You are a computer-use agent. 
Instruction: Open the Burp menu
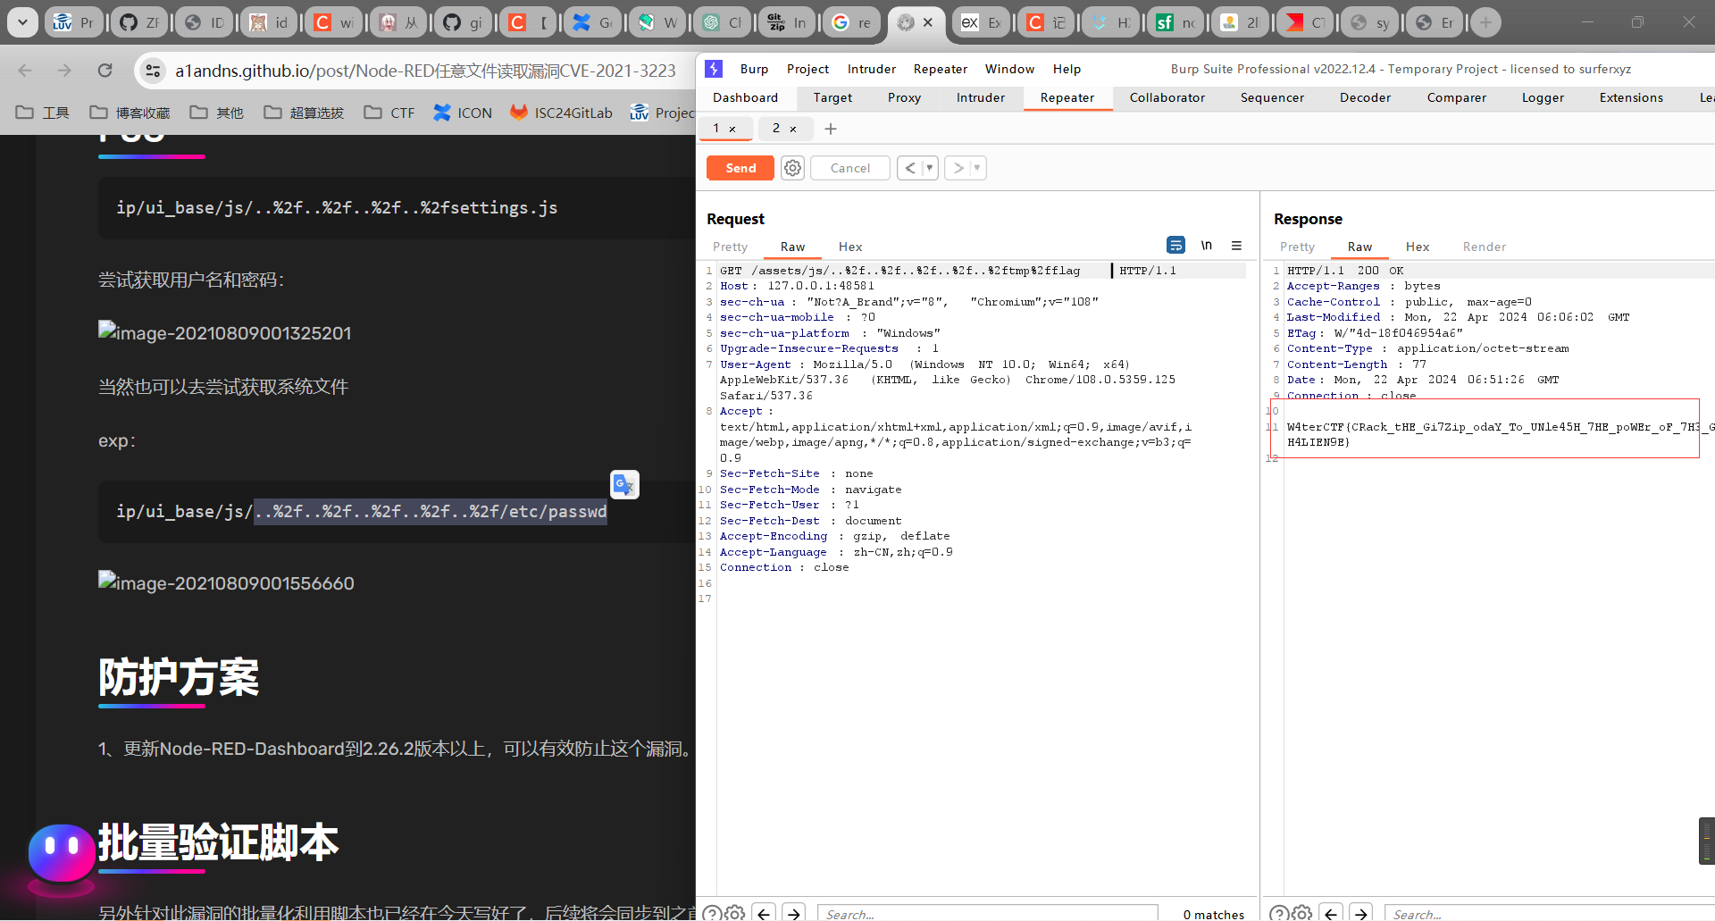(754, 69)
